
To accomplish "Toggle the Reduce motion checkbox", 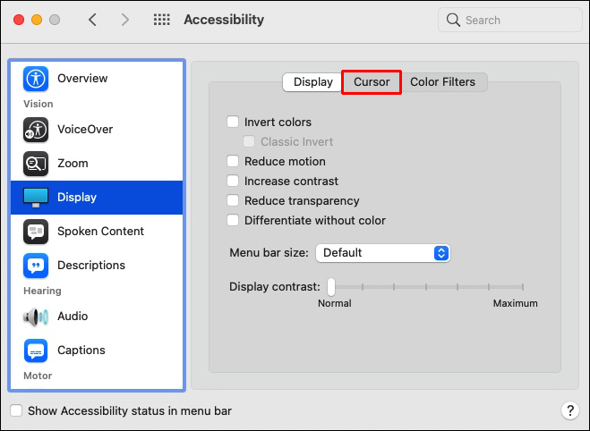I will coord(234,162).
